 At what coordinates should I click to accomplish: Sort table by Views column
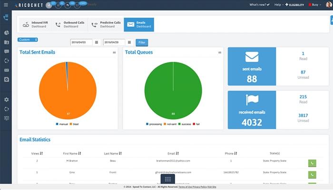pos(37,153)
